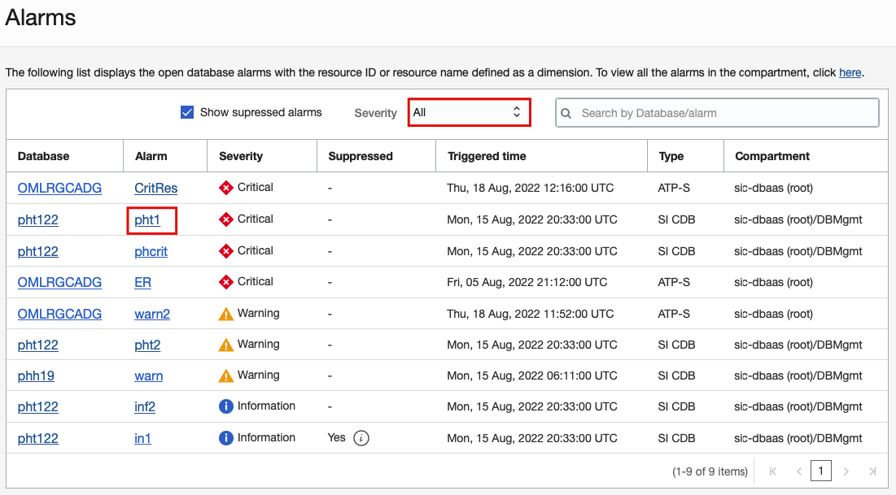Viewport: 896px width, 495px height.
Task: Go to the previous page arrow
Action: click(799, 471)
